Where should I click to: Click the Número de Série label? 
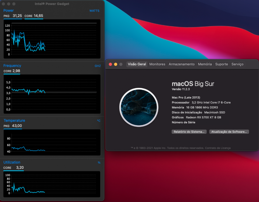point(183,122)
